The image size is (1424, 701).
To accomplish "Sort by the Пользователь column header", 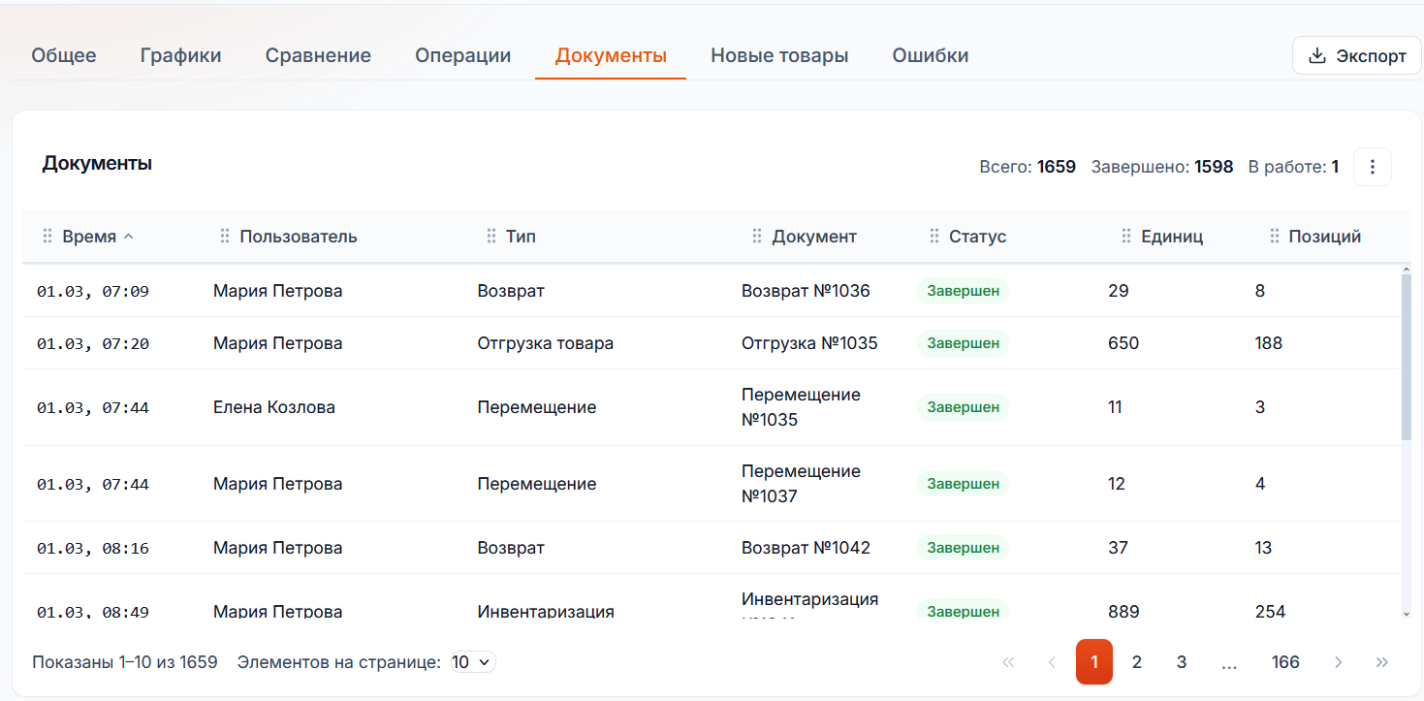I will click(x=299, y=237).
